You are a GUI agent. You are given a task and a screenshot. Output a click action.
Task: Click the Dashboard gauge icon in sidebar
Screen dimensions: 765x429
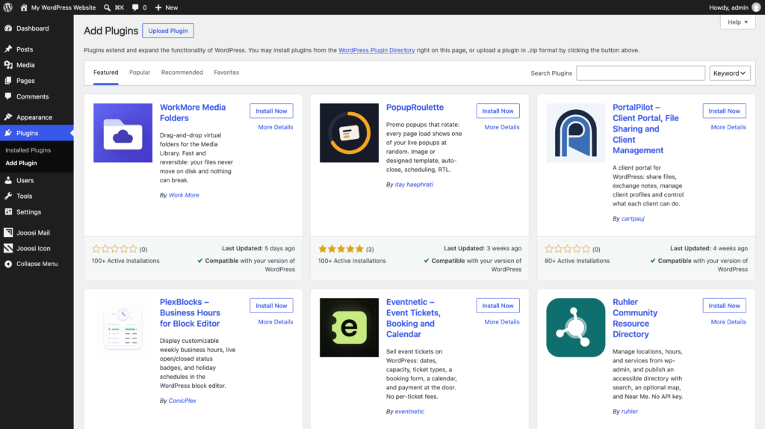pos(8,28)
